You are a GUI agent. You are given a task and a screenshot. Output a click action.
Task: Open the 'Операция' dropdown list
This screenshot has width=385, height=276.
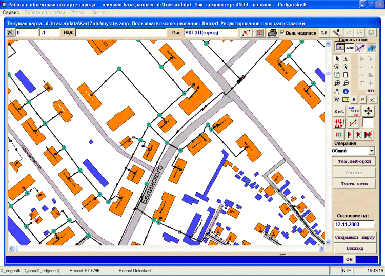click(371, 151)
